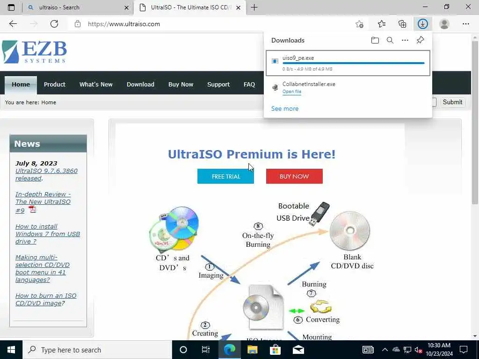This screenshot has width=479, height=359.
Task: Click the CollabnetInstaller.exe file icon
Action: [275, 87]
